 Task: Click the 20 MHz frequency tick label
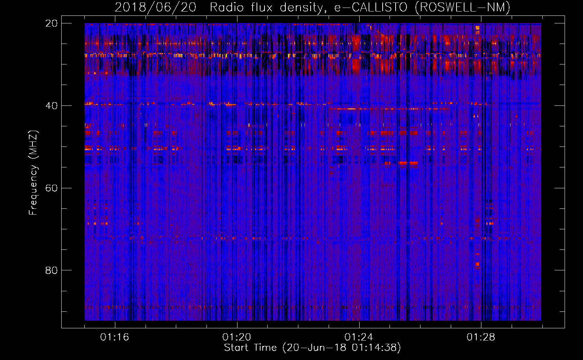click(52, 23)
